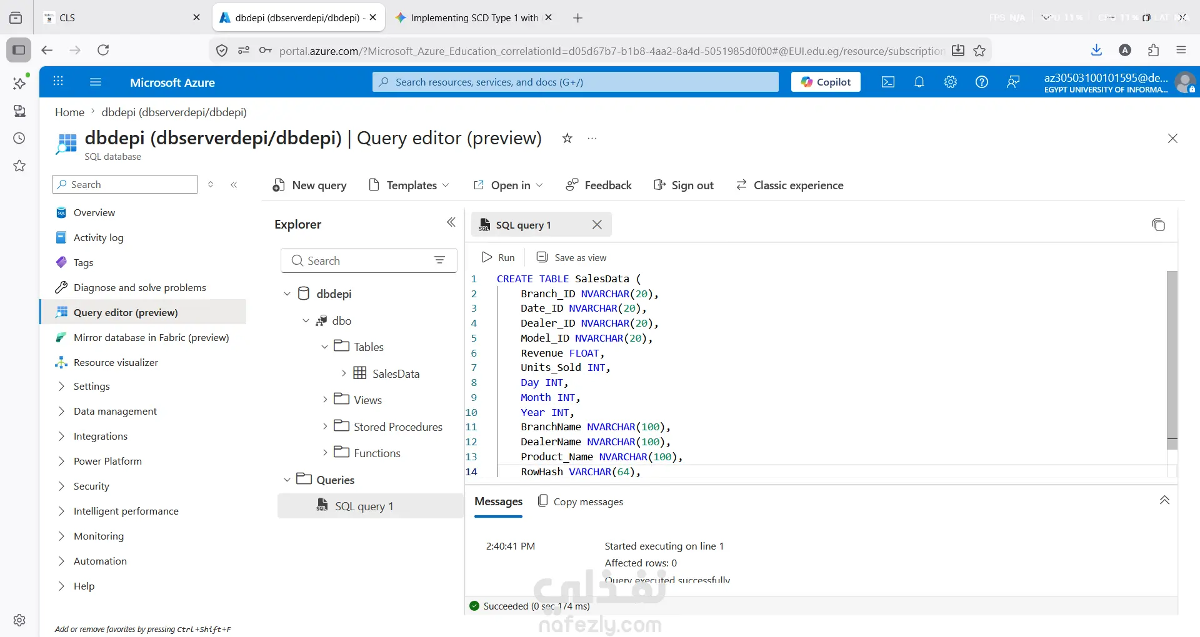
Task: Collapse the Queries folder
Action: pyautogui.click(x=287, y=480)
